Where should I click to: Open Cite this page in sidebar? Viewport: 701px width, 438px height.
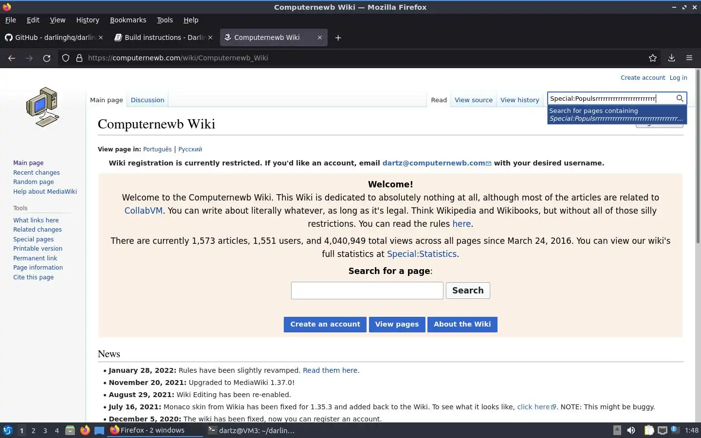click(34, 277)
